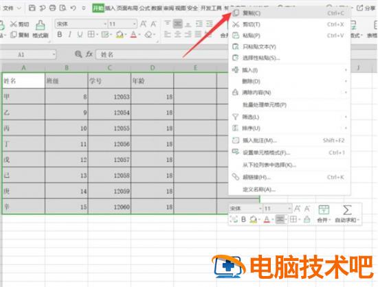Click the fx insert function icon

coord(89,54)
